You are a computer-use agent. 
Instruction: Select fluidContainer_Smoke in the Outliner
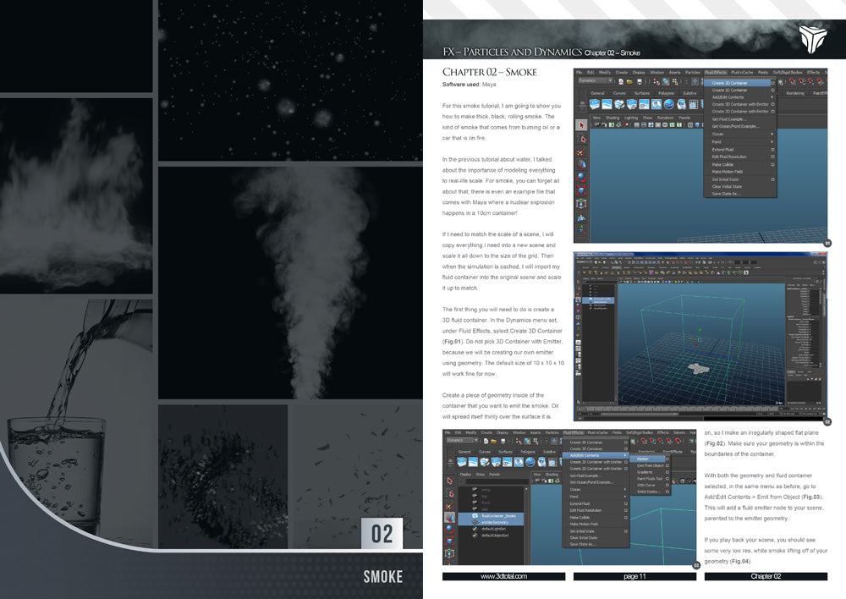[x=499, y=516]
